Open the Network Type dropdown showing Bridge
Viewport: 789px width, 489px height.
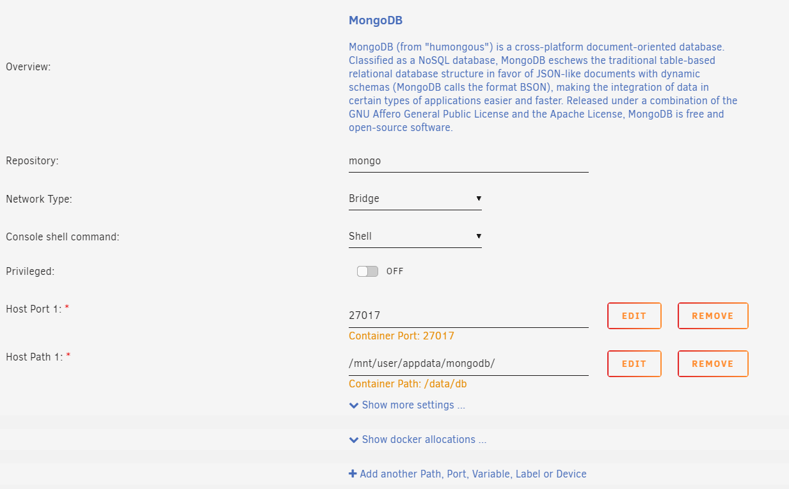(415, 199)
